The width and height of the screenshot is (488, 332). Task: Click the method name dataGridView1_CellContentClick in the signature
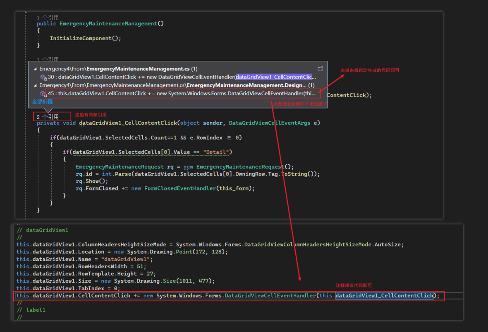click(128, 123)
